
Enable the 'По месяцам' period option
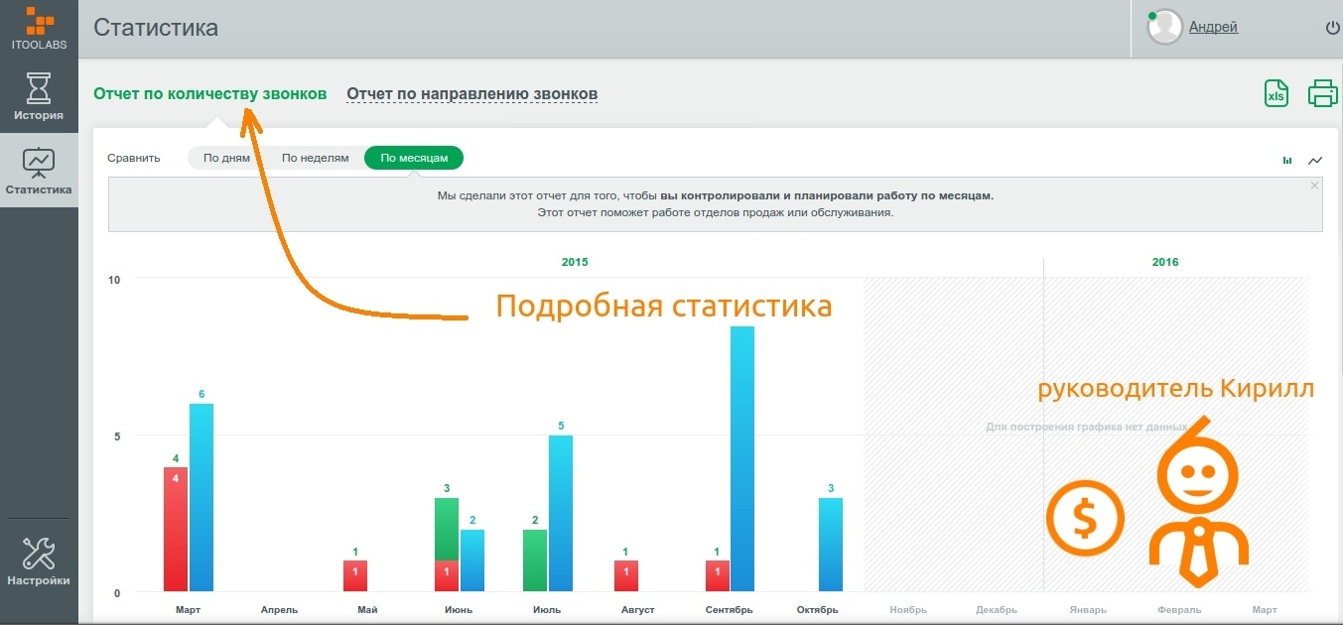coord(412,157)
